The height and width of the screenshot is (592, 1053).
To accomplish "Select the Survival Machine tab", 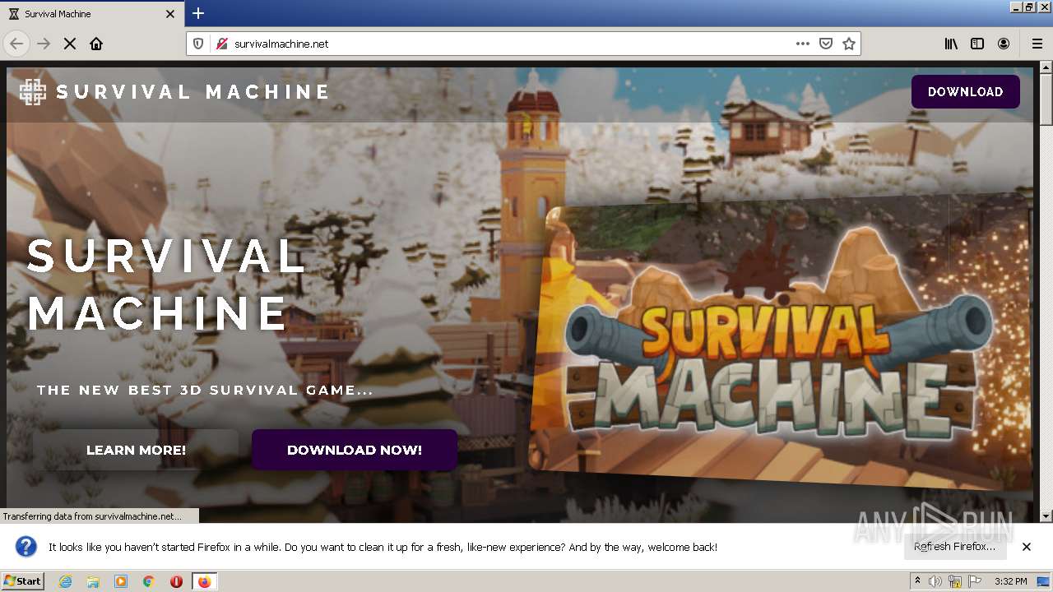I will [92, 14].
